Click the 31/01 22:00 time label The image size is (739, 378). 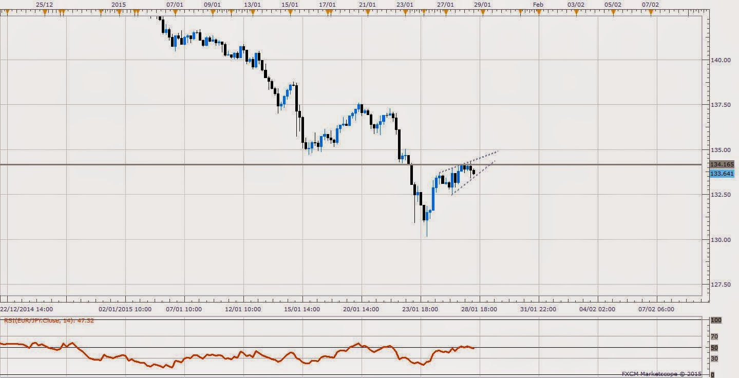pos(539,309)
